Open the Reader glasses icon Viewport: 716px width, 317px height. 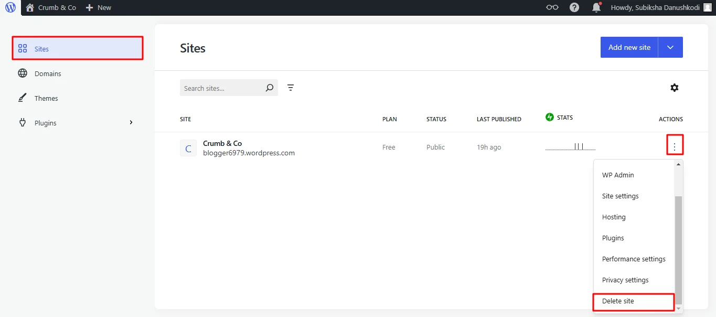(552, 8)
